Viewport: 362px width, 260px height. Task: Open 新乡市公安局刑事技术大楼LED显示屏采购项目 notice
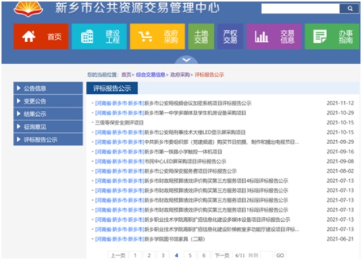click(170, 132)
